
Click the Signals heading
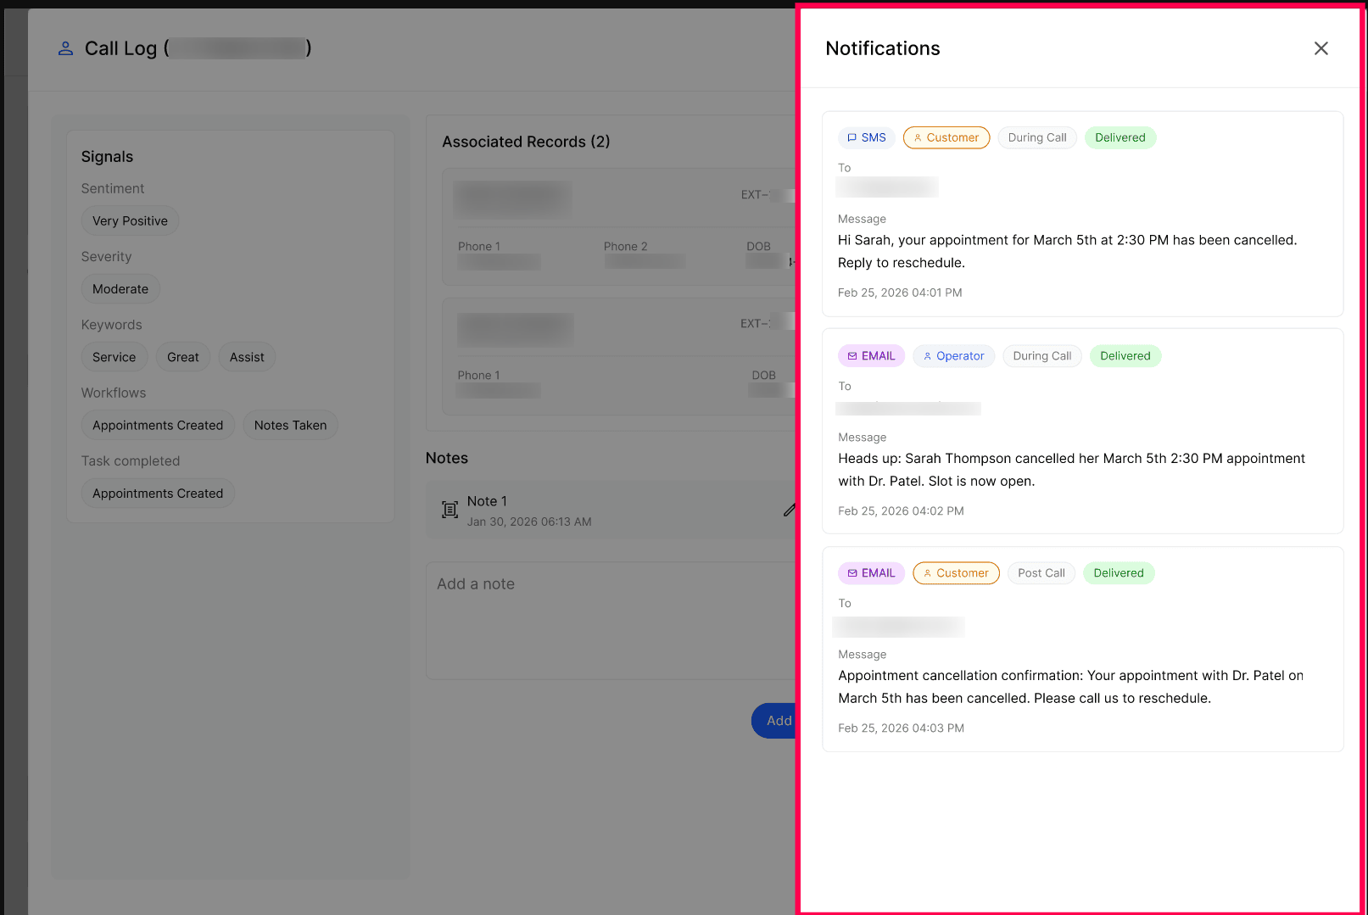coord(107,157)
